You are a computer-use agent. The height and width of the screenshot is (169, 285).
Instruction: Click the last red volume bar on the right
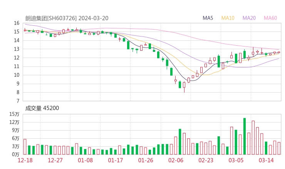point(279,148)
